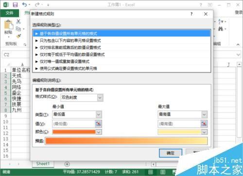This screenshot has height=176, width=243.
Task: Open Customize Quick Access Toolbar arrow
Action: (x=48, y=5)
